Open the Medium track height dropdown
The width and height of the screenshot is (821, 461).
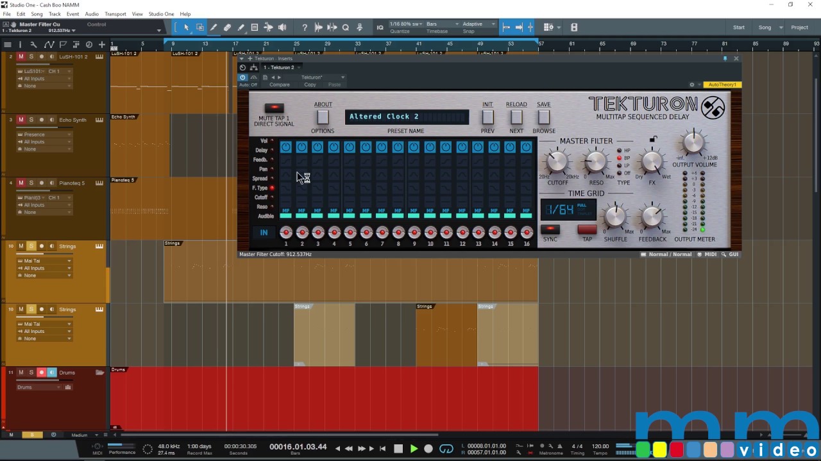point(83,435)
